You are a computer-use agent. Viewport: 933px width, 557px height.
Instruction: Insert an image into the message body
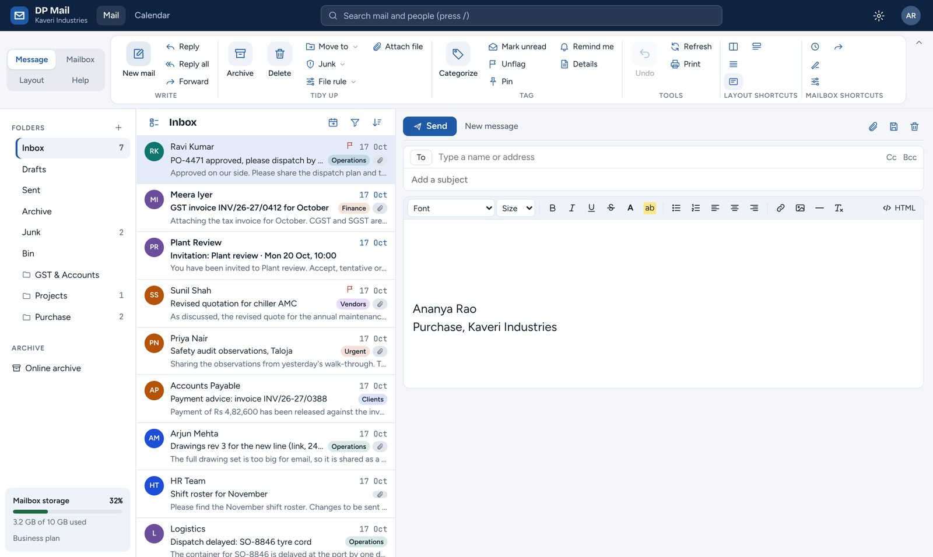800,208
